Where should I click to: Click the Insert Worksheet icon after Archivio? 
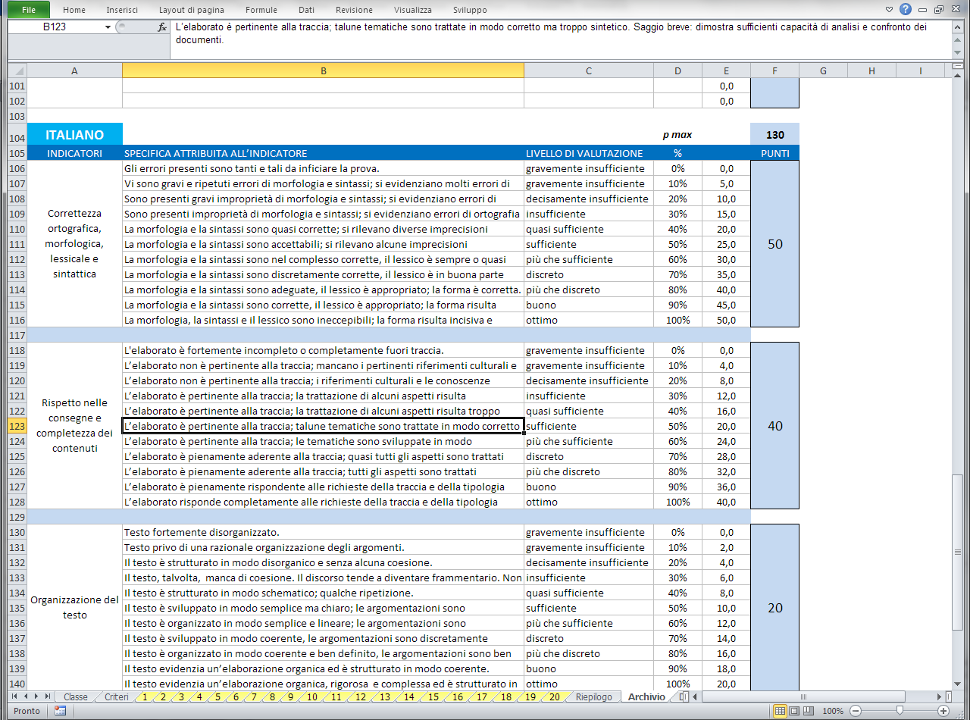(683, 697)
